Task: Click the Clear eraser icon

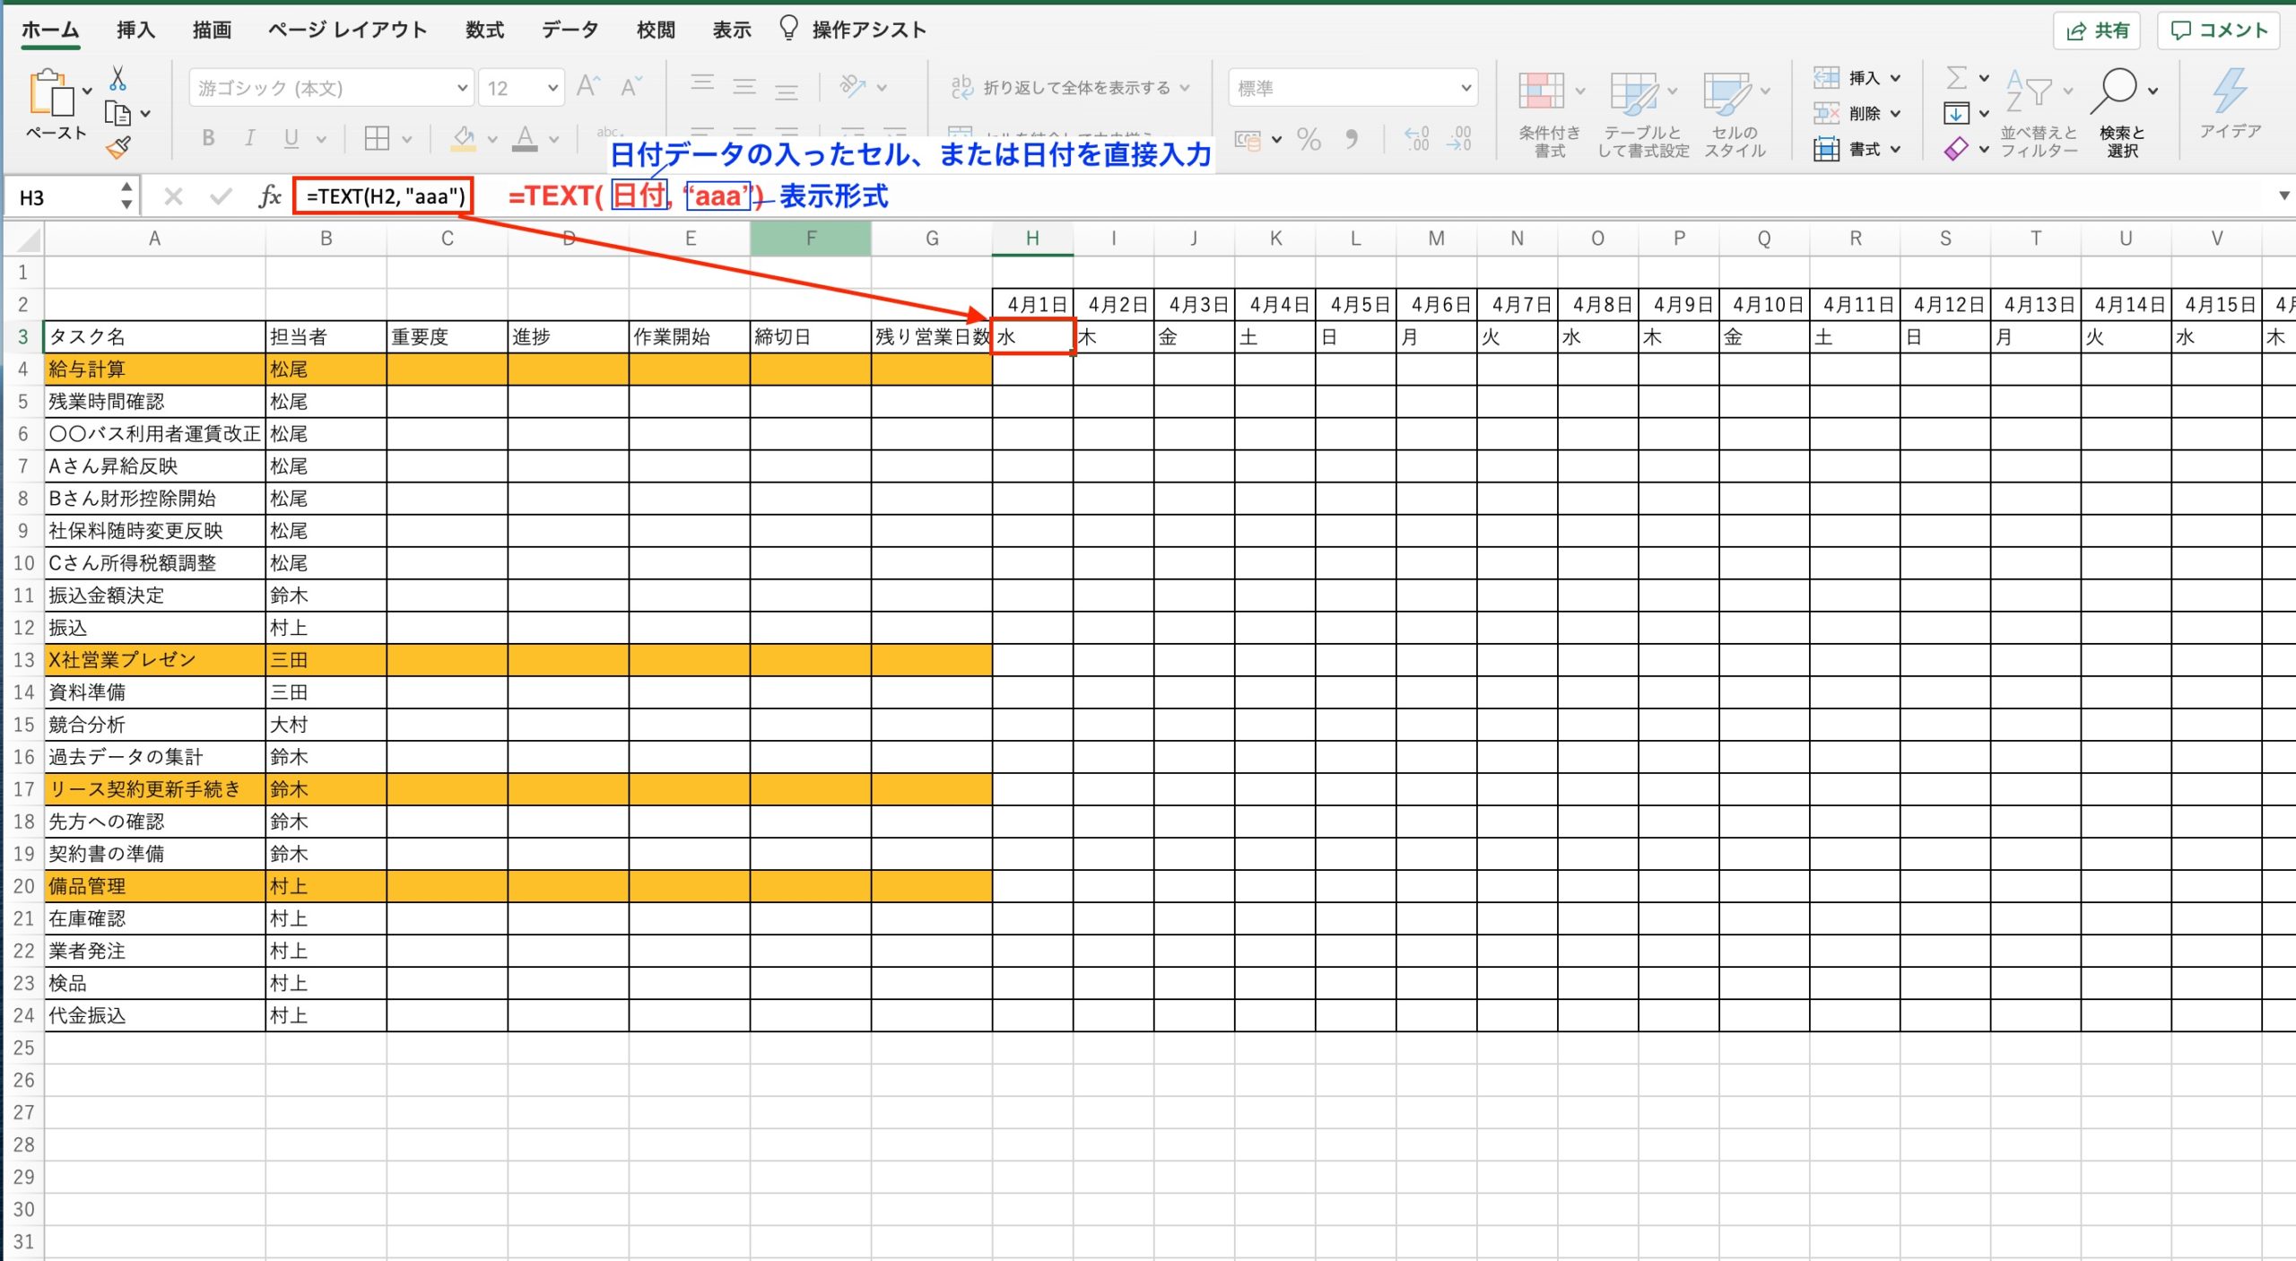Action: tap(1957, 148)
